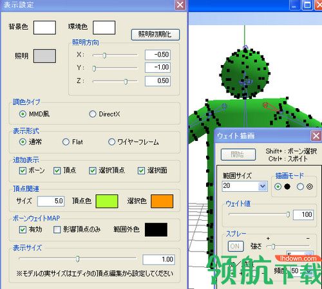Select the filled-dot 描画モード radio
This screenshot has height=289, width=322.
(x=278, y=187)
